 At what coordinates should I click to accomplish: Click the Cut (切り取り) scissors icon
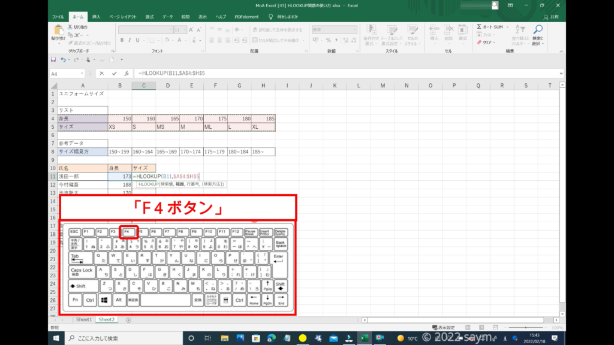[71, 27]
